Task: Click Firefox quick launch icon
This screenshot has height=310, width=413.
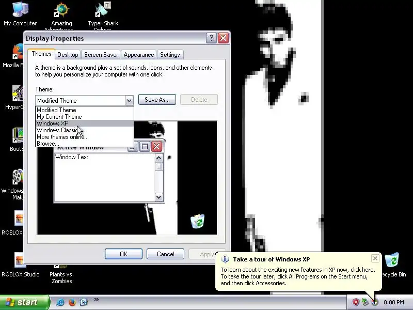Action: pyautogui.click(x=72, y=302)
